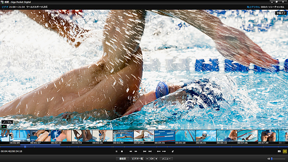Jump forward with the right-arrow skip icon

pos(164,151)
